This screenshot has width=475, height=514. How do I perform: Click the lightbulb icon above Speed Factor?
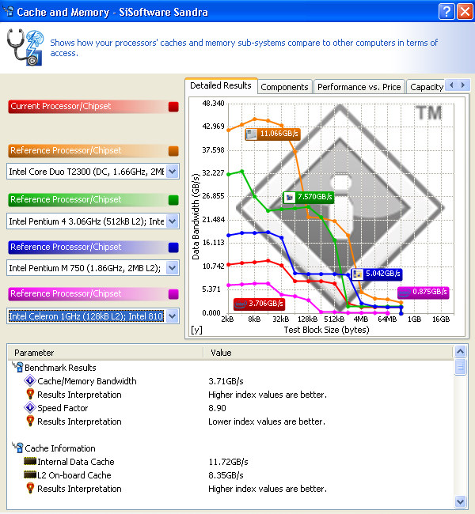point(30,394)
